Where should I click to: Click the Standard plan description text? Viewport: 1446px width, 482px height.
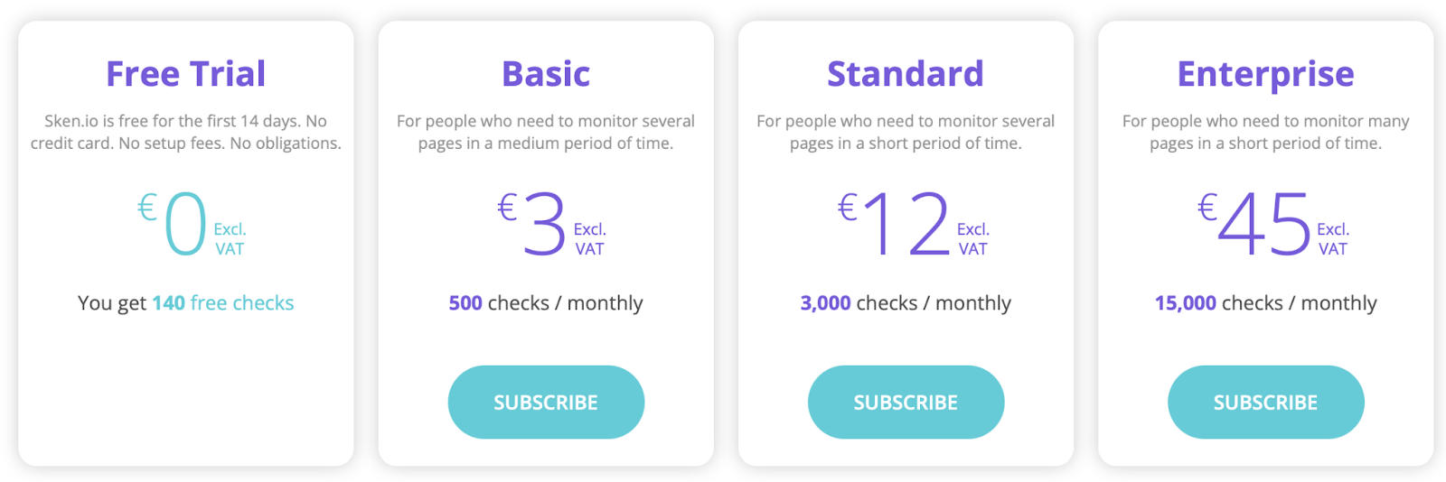point(906,132)
